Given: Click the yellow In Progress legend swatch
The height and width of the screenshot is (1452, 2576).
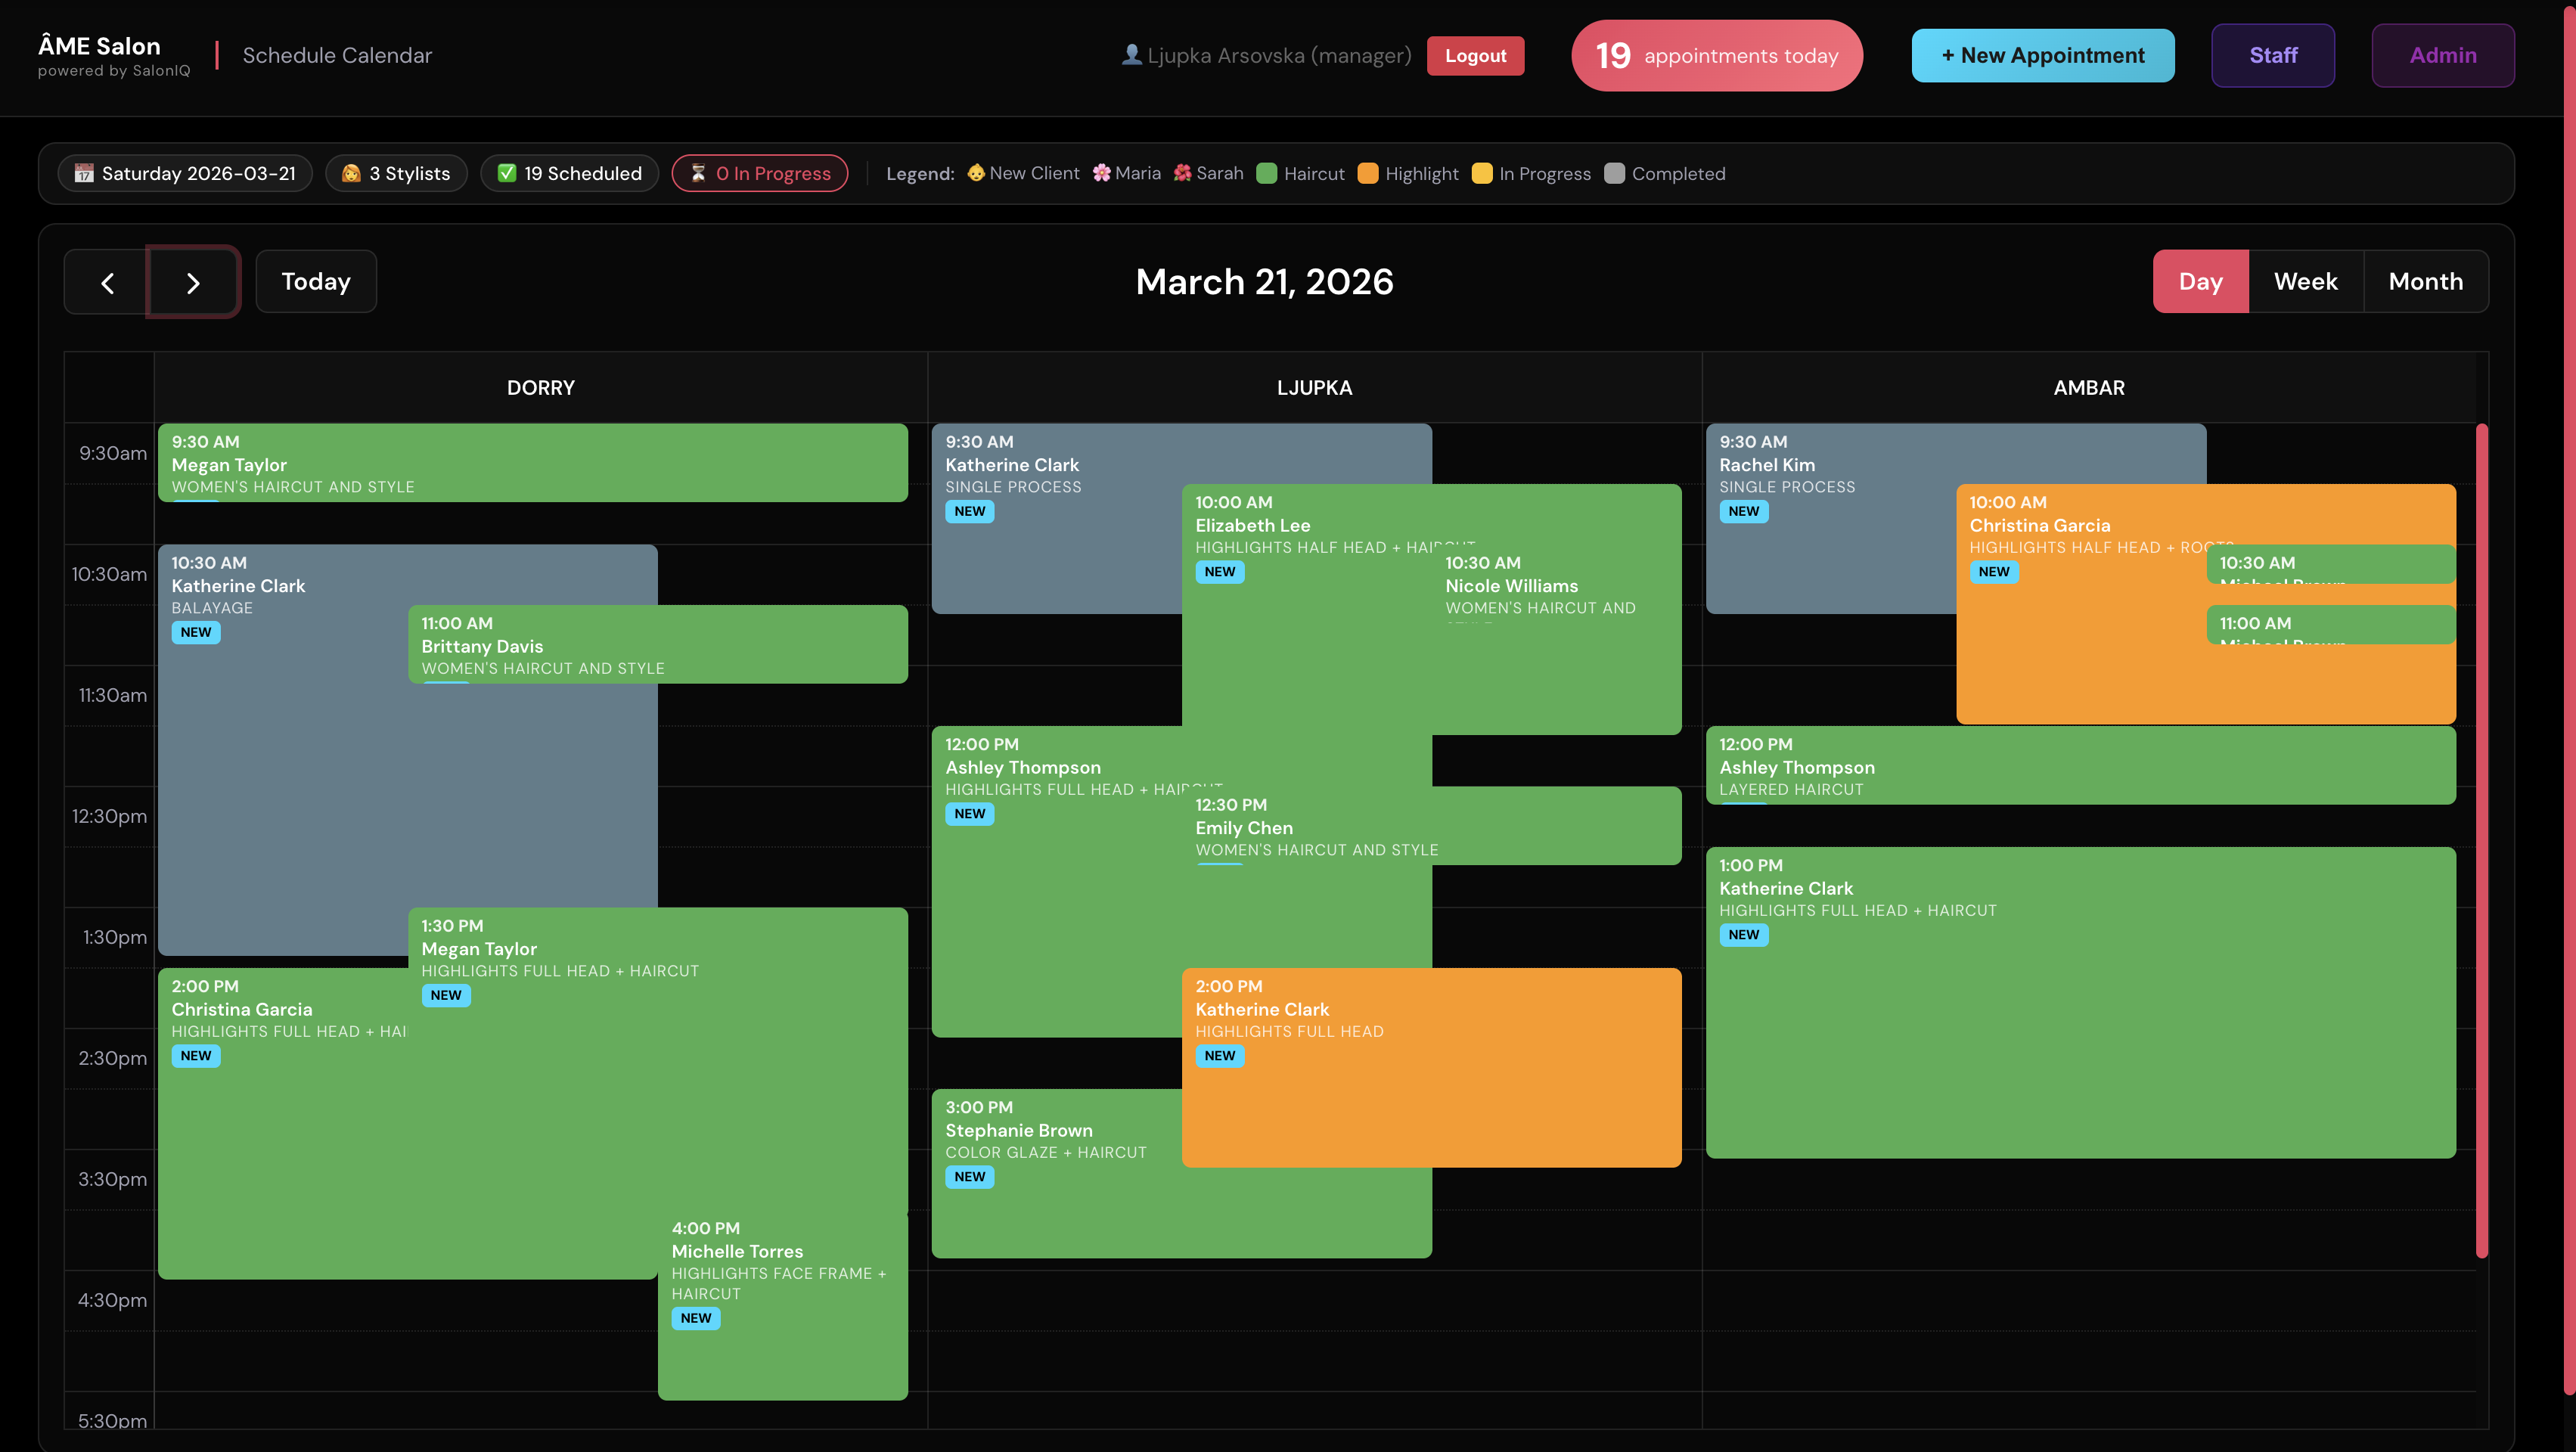Looking at the screenshot, I should (x=1483, y=173).
